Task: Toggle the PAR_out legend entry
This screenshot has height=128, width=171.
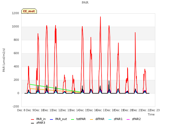Action: tap(58, 119)
